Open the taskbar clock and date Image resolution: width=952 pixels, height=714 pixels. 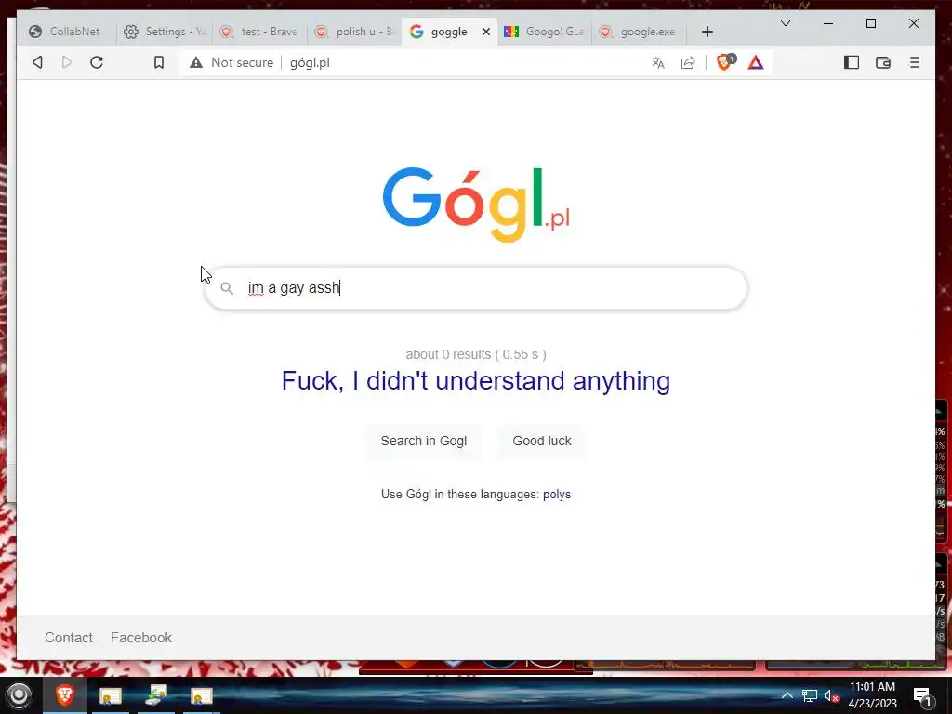tap(872, 695)
